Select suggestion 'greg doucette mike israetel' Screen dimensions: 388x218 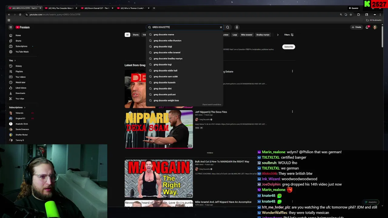pyautogui.click(x=184, y=53)
